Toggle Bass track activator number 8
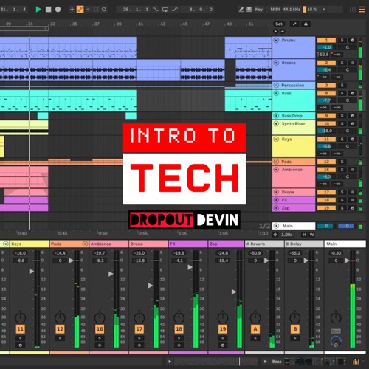Screen dimensions: 369x369 click(326, 93)
